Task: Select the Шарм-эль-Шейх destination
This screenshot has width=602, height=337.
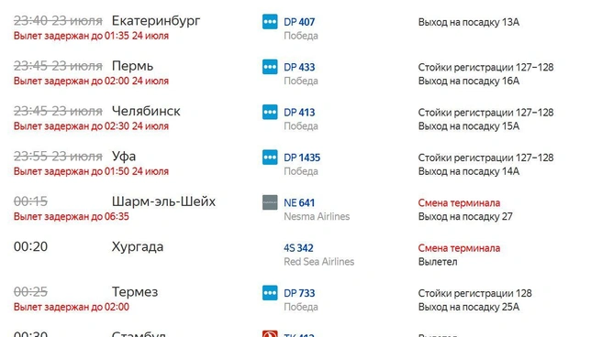Action: coord(163,201)
